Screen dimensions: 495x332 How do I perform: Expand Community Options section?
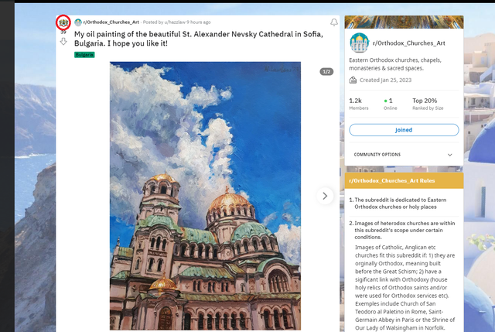pyautogui.click(x=404, y=155)
